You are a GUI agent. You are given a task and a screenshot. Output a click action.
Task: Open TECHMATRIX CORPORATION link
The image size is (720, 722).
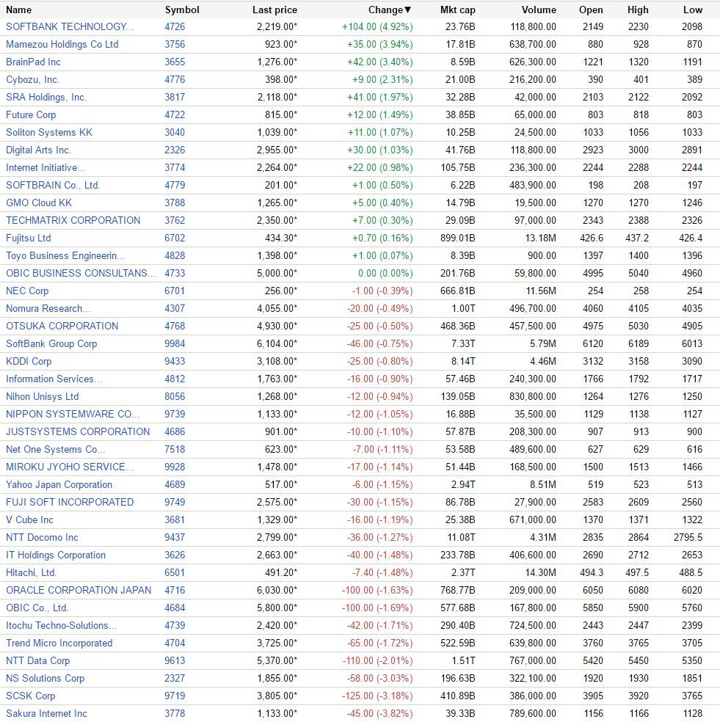(x=73, y=221)
